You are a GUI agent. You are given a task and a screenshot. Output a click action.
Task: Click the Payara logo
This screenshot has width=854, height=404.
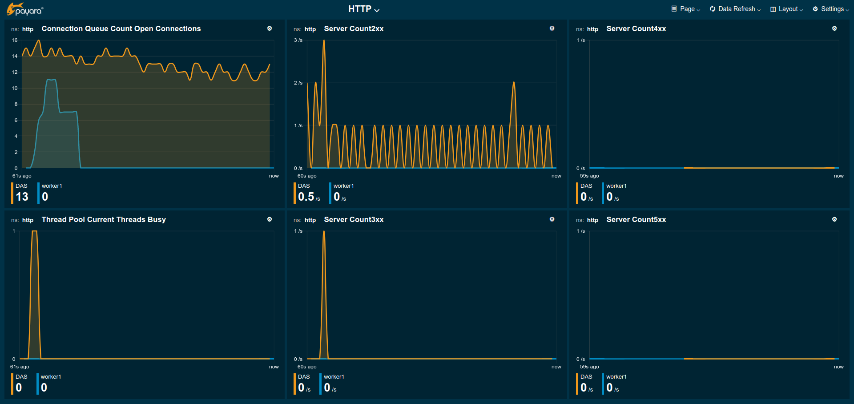[25, 9]
